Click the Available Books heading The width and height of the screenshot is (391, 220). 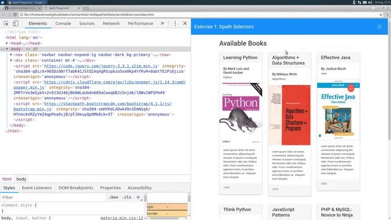(x=243, y=43)
